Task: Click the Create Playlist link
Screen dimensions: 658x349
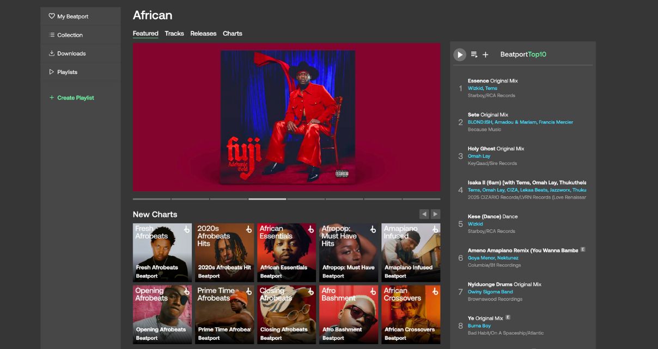Action: click(74, 97)
